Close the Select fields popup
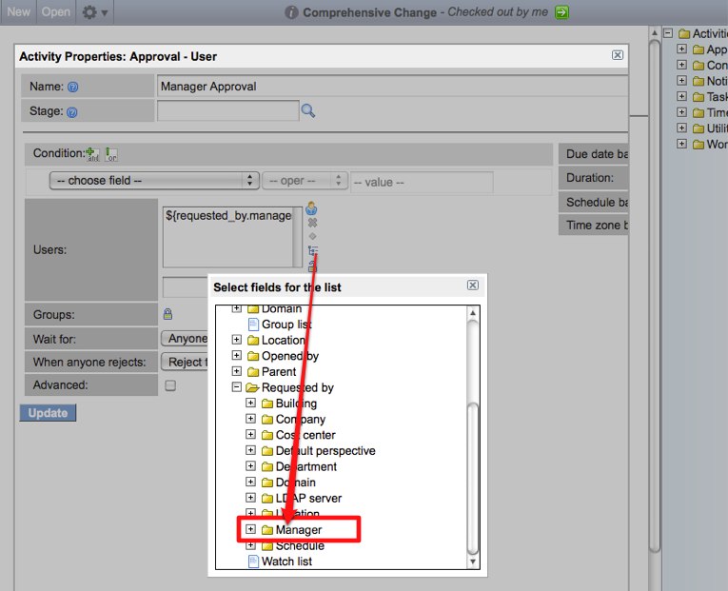 click(x=473, y=286)
